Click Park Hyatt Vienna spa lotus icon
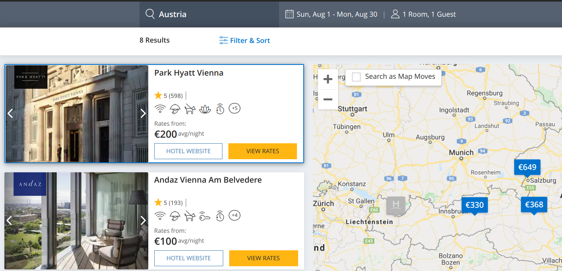 point(205,109)
